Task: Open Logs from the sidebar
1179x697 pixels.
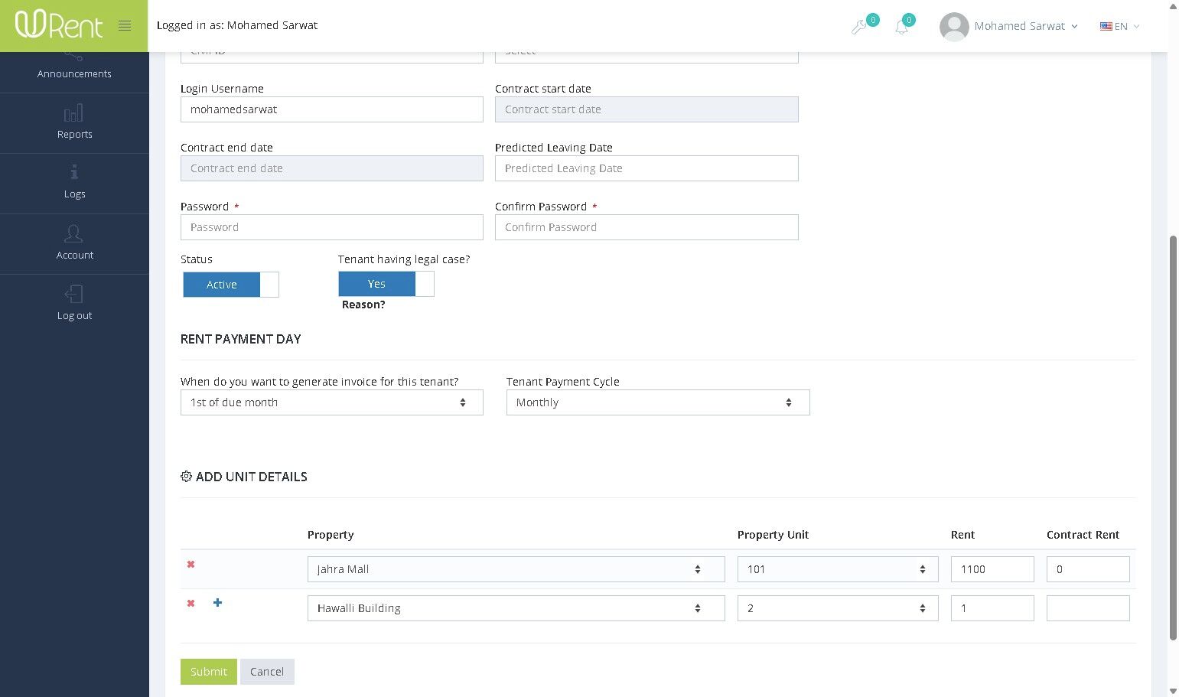Action: click(74, 184)
